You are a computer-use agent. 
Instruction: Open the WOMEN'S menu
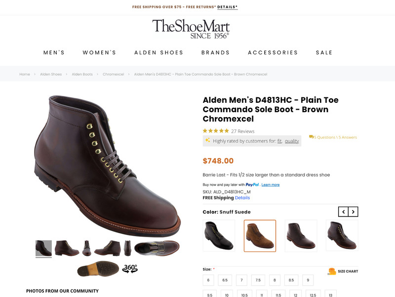(x=100, y=52)
